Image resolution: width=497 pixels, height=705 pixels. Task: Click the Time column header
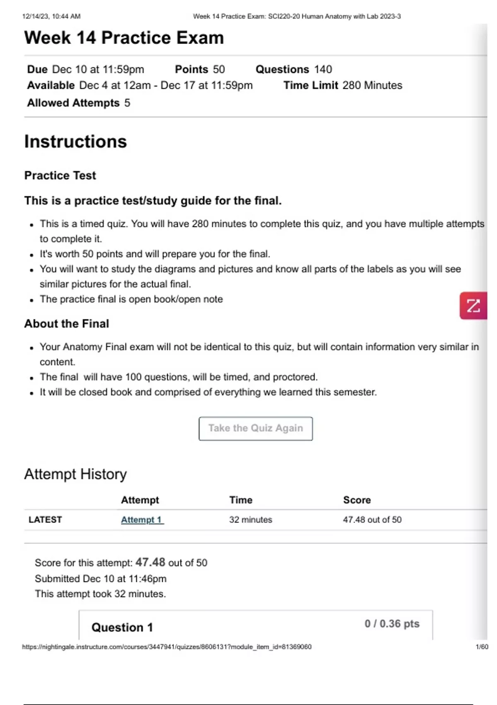(x=241, y=500)
